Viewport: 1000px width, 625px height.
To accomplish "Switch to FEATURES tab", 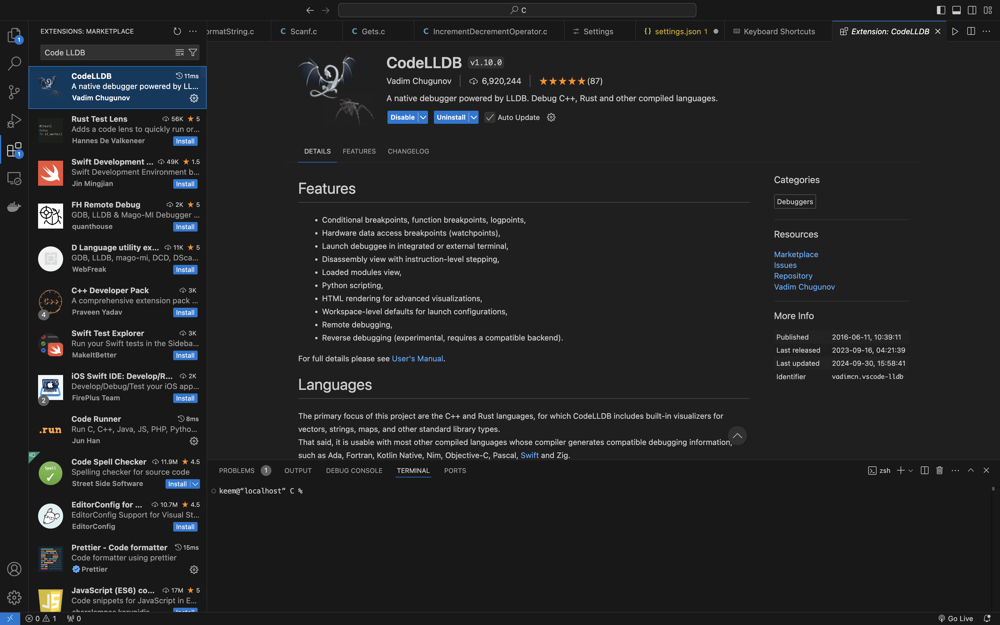I will point(359,151).
